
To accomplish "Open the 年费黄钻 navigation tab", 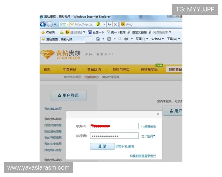I will coord(70,69).
